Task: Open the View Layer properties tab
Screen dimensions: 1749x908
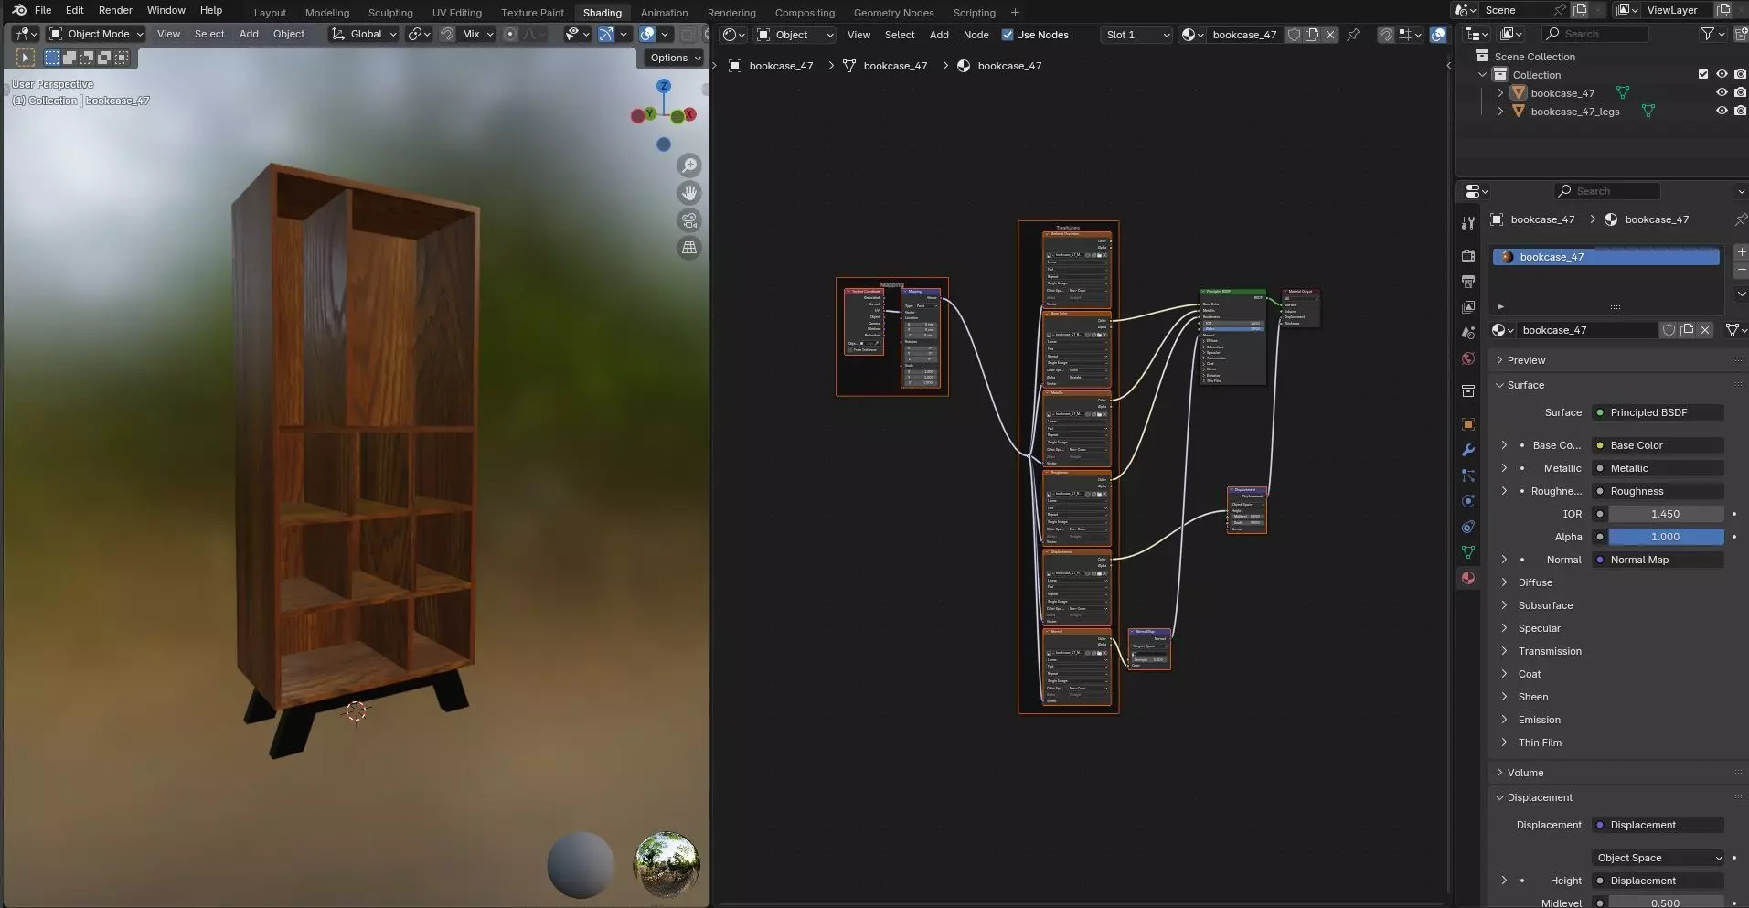Action: pyautogui.click(x=1468, y=307)
